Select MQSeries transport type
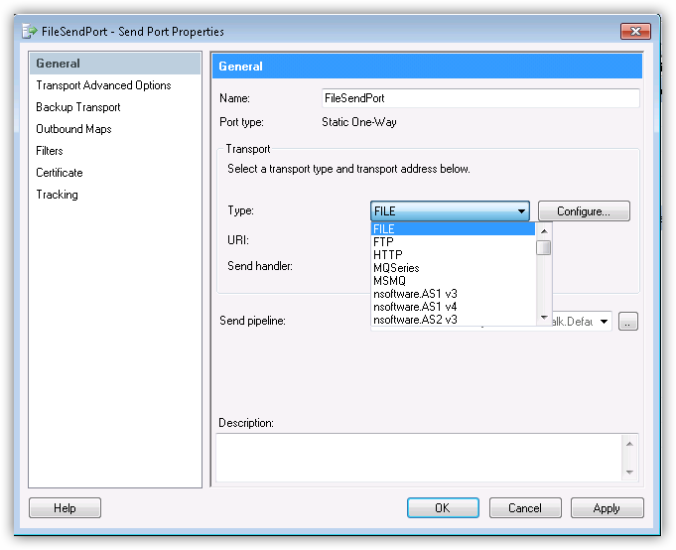This screenshot has height=550, width=676. [396, 268]
